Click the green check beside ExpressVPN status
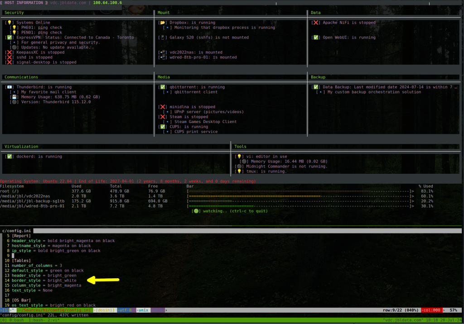 pos(9,38)
